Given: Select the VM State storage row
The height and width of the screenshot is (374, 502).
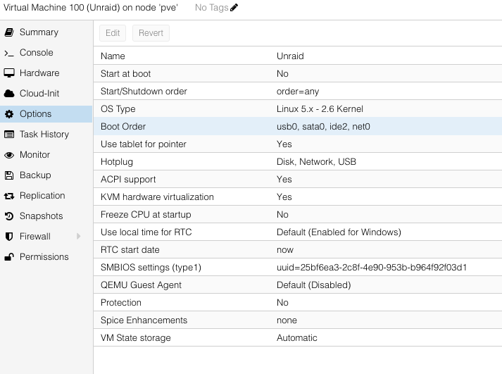Looking at the screenshot, I should (298, 338).
